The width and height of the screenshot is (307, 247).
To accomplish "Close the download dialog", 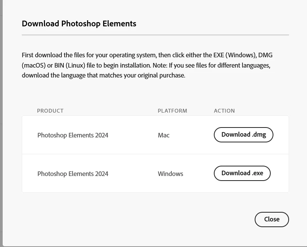I will (x=271, y=220).
